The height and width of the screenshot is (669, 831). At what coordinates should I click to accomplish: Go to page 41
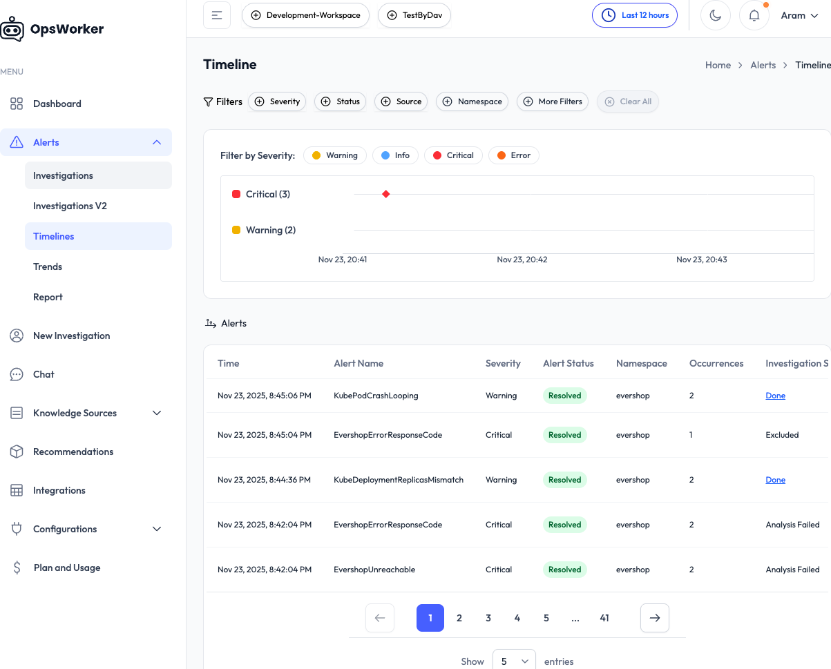[x=604, y=618]
